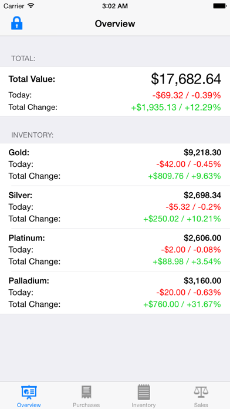This screenshot has height=409, width=230.
Task: Open the Overview tab presentation icon
Action: tap(29, 393)
